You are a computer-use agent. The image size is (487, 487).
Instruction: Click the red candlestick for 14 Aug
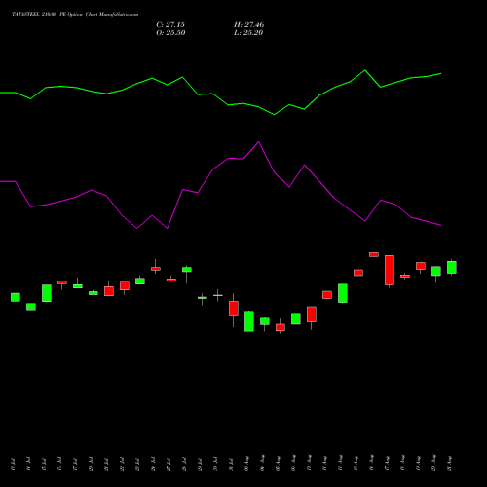[x=374, y=254]
